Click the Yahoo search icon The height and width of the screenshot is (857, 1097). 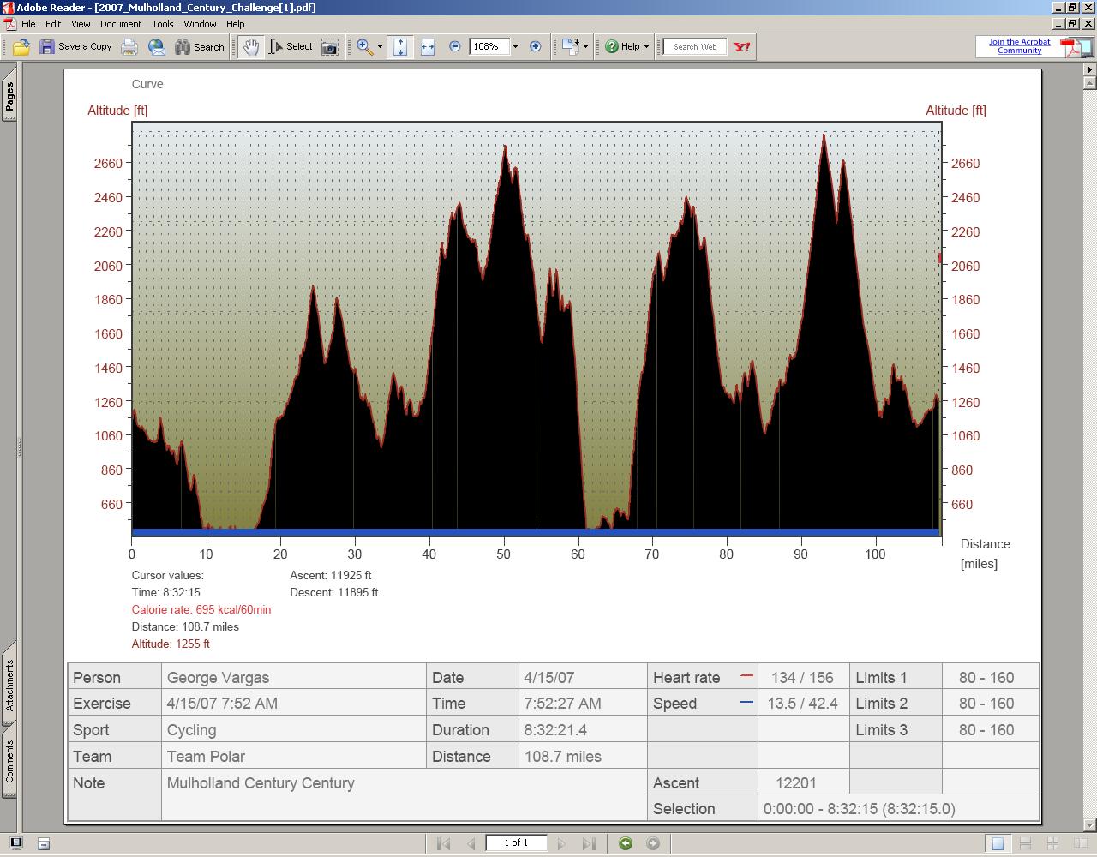[742, 47]
